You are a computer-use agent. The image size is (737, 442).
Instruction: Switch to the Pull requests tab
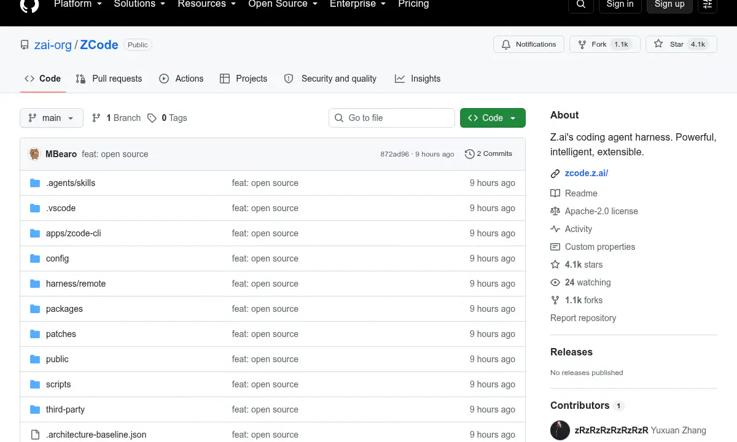click(x=109, y=79)
